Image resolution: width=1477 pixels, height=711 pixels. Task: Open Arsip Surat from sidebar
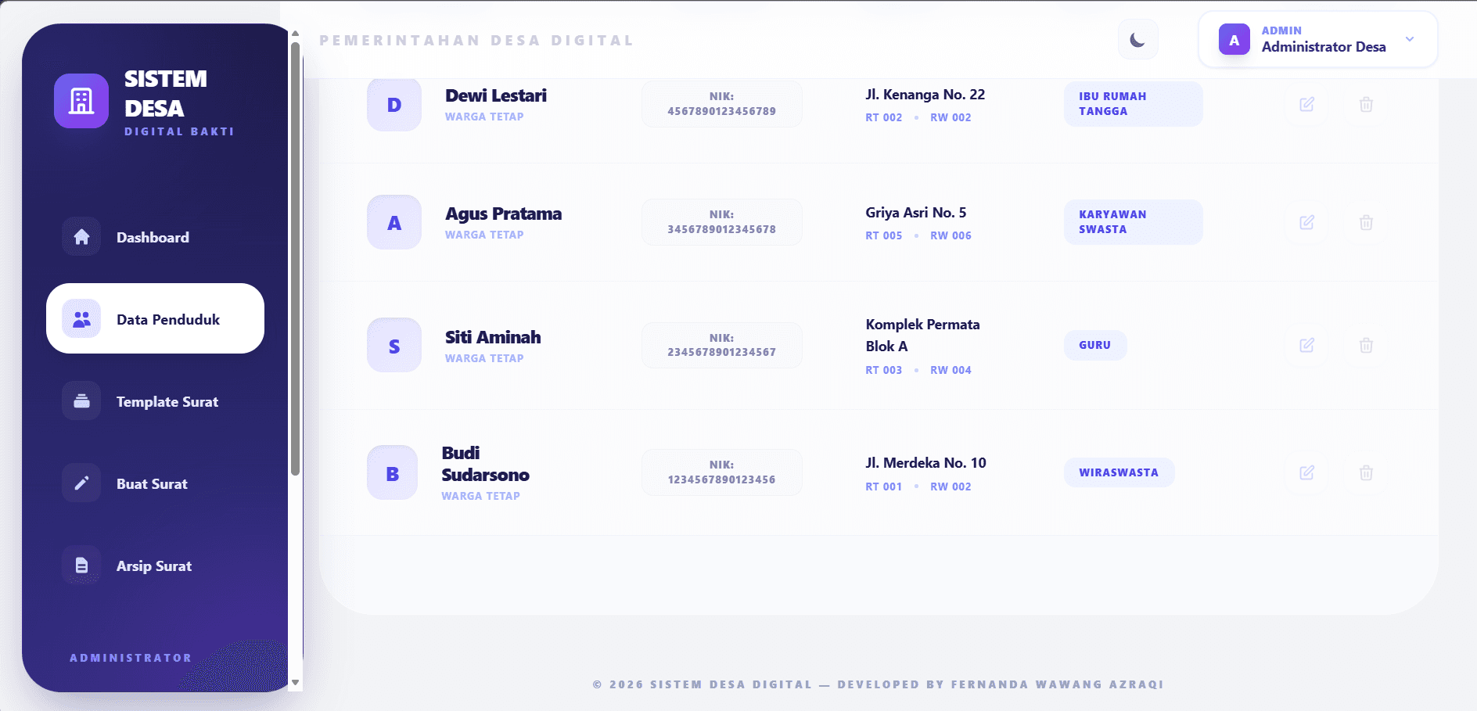point(155,566)
